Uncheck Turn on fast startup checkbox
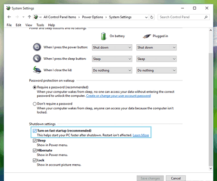217x181 pixels. pyautogui.click(x=35, y=131)
